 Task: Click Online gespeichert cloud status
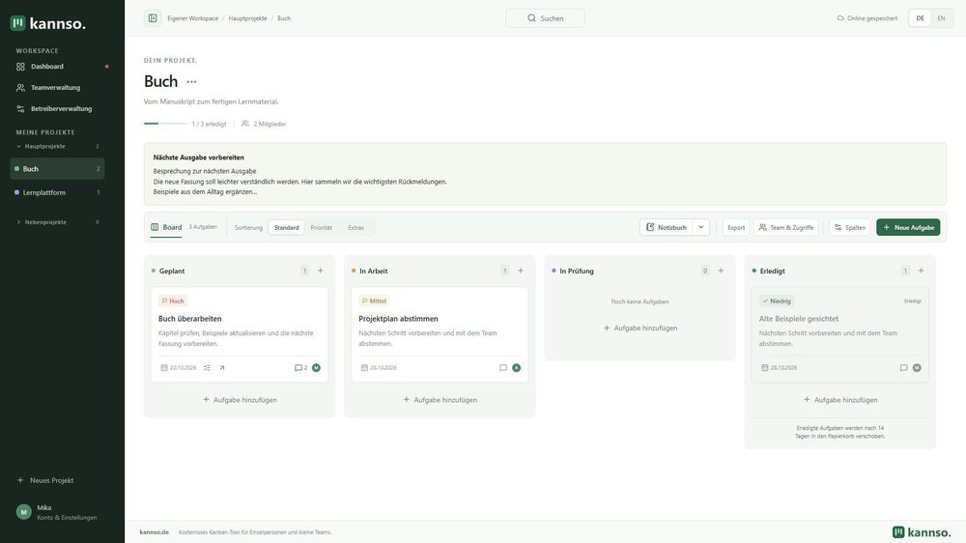tap(867, 18)
